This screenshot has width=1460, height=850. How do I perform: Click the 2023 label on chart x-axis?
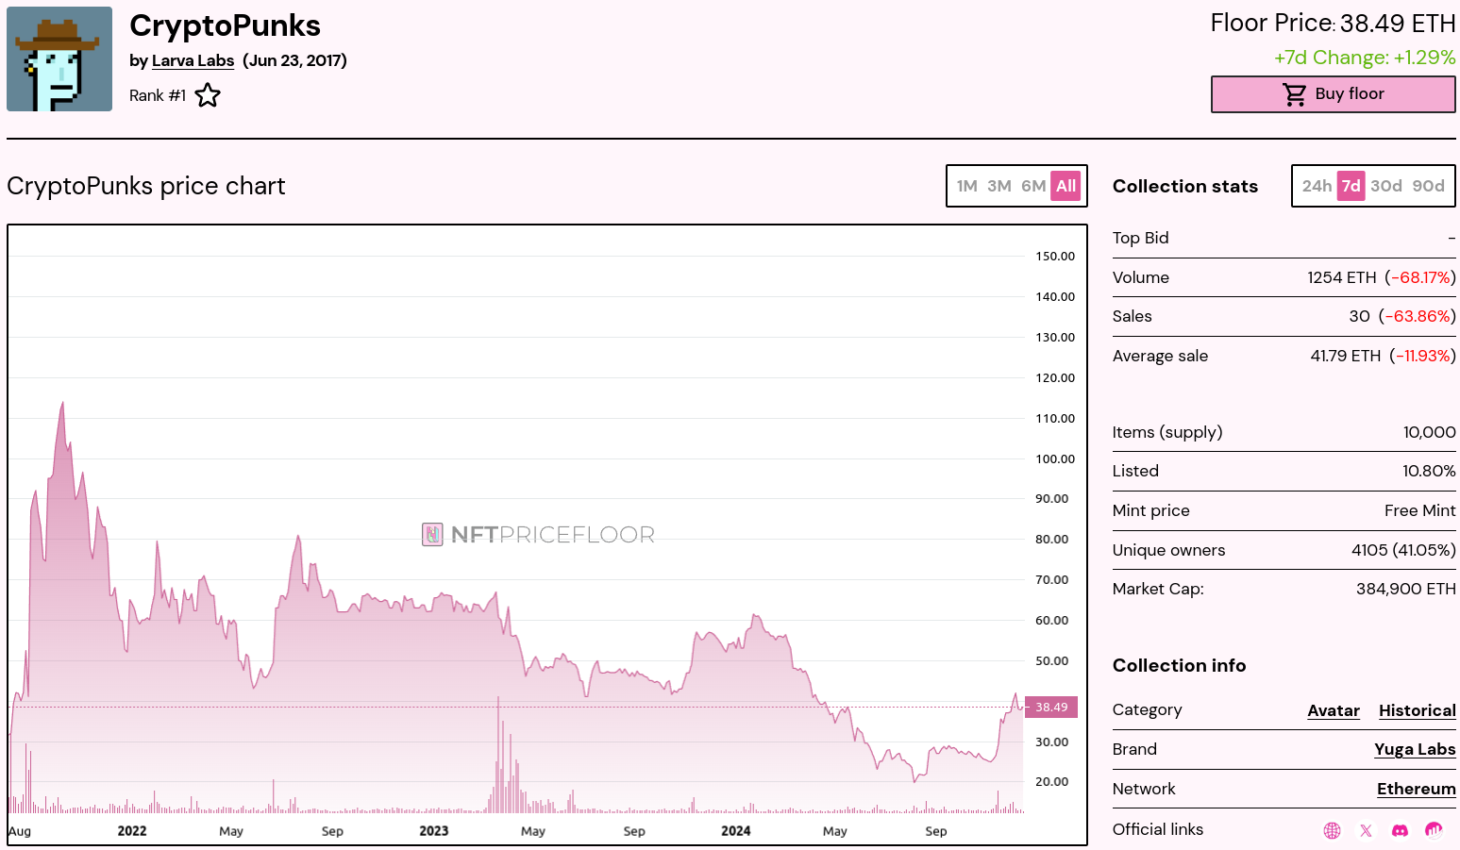[x=434, y=831]
